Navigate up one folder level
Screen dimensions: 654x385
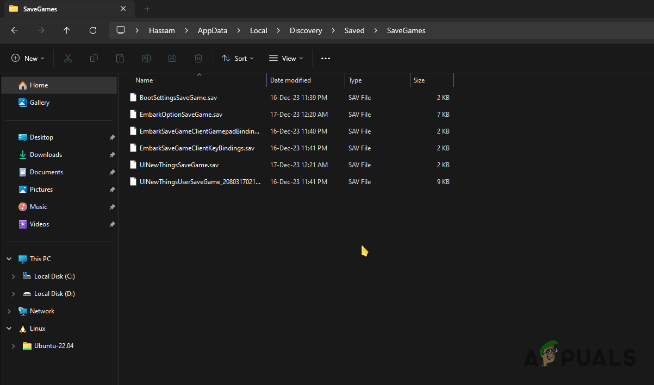(66, 30)
